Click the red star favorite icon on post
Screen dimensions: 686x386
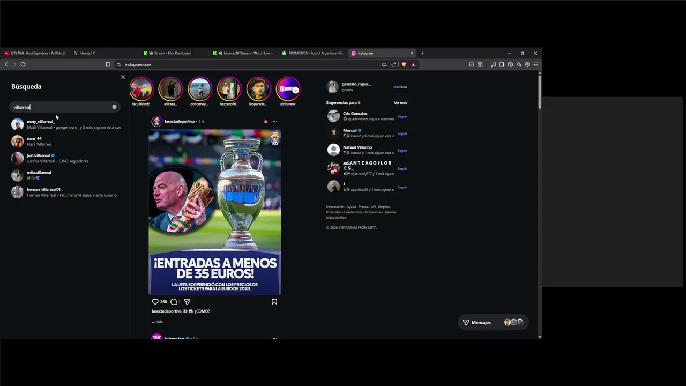tap(265, 121)
